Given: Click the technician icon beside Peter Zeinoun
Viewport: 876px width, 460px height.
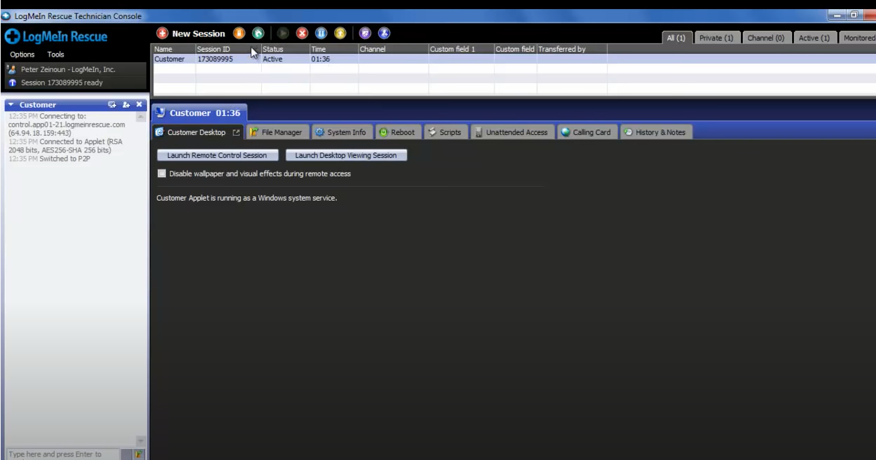Looking at the screenshot, I should point(12,69).
